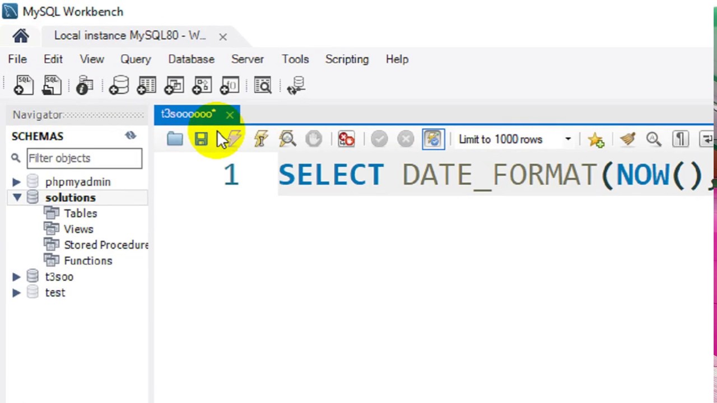Commit the current transaction
Image resolution: width=717 pixels, height=403 pixels.
(x=379, y=139)
